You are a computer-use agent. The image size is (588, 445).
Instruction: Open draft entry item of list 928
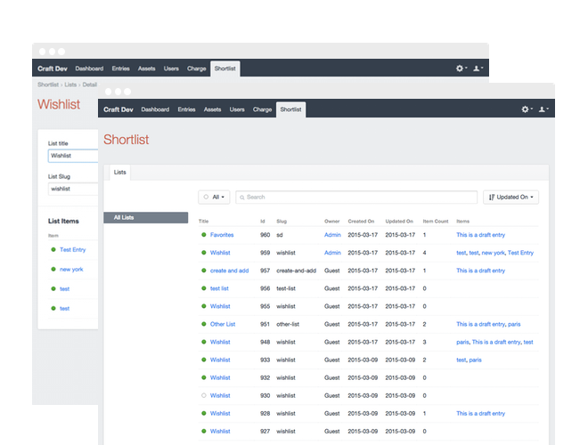pos(481,413)
